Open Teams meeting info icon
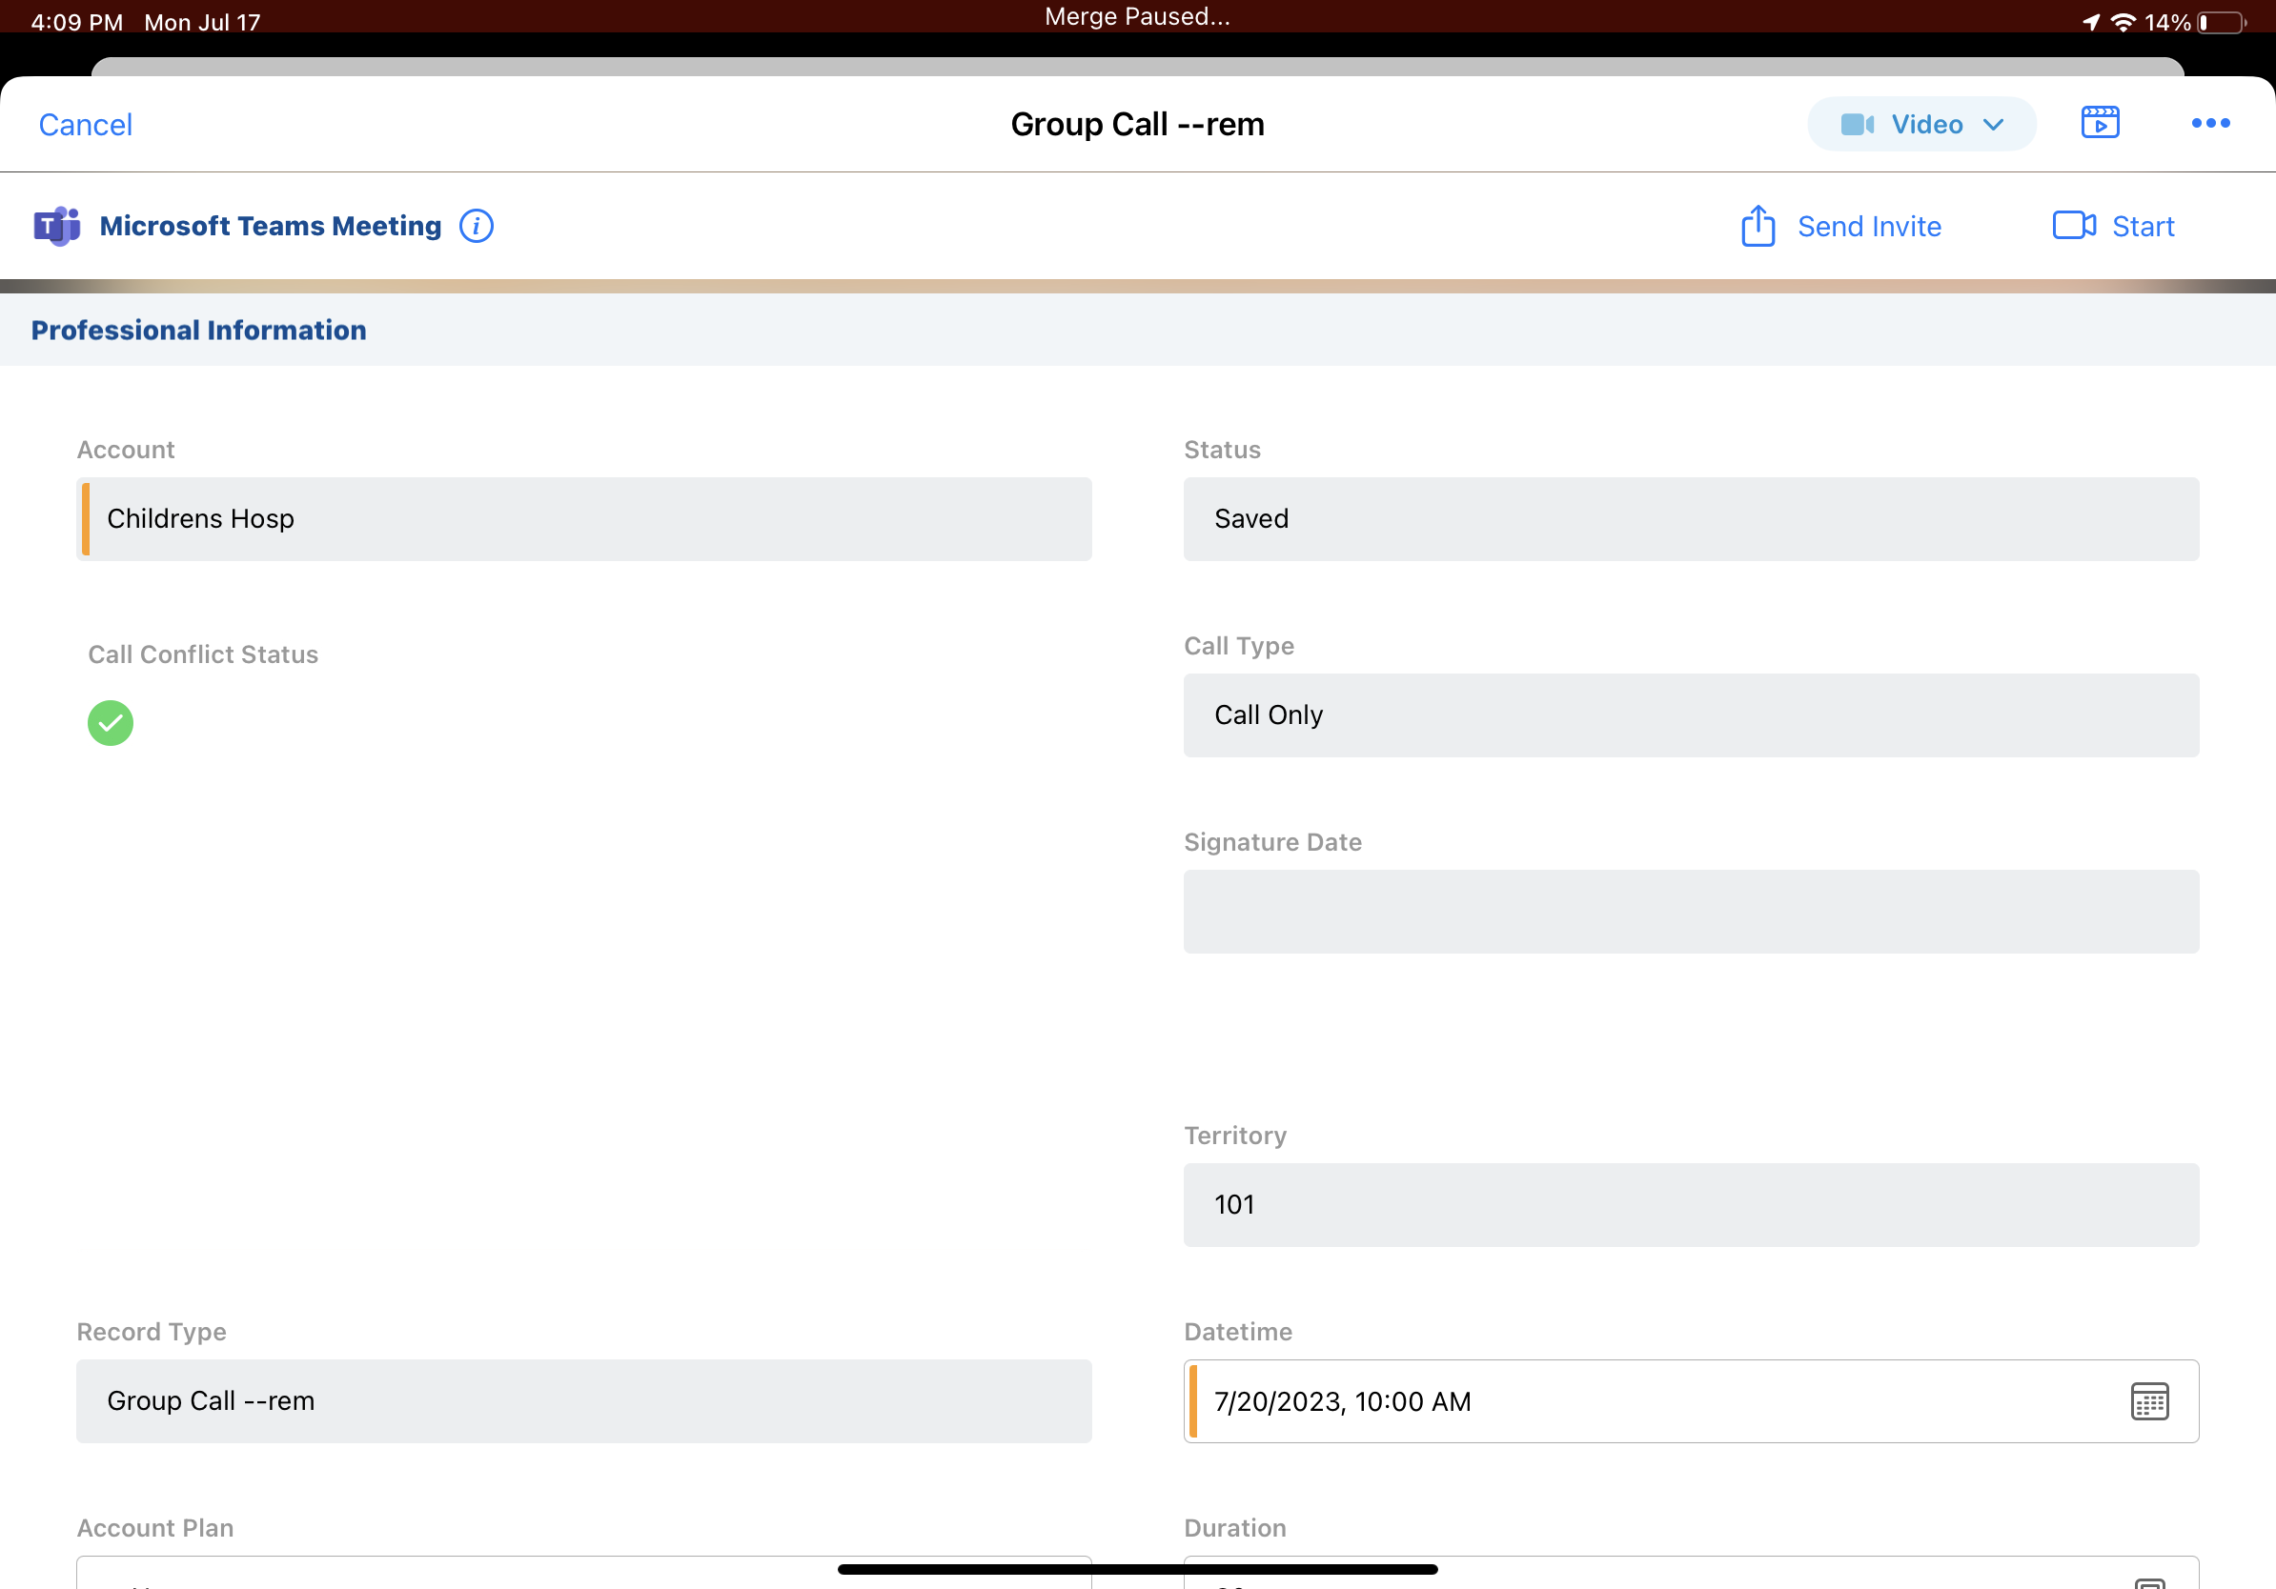The image size is (2276, 1589). [x=476, y=226]
